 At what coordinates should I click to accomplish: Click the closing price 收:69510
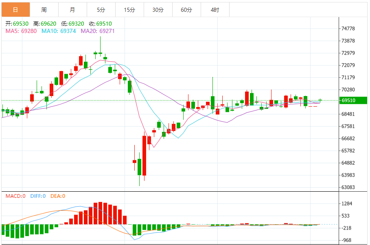point(101,24)
